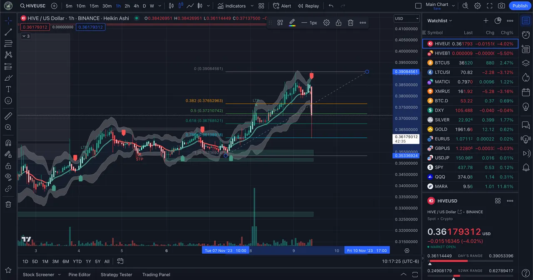533x280 pixels.
Task: Remove drawings with left sidebar trash icon
Action: (8, 204)
